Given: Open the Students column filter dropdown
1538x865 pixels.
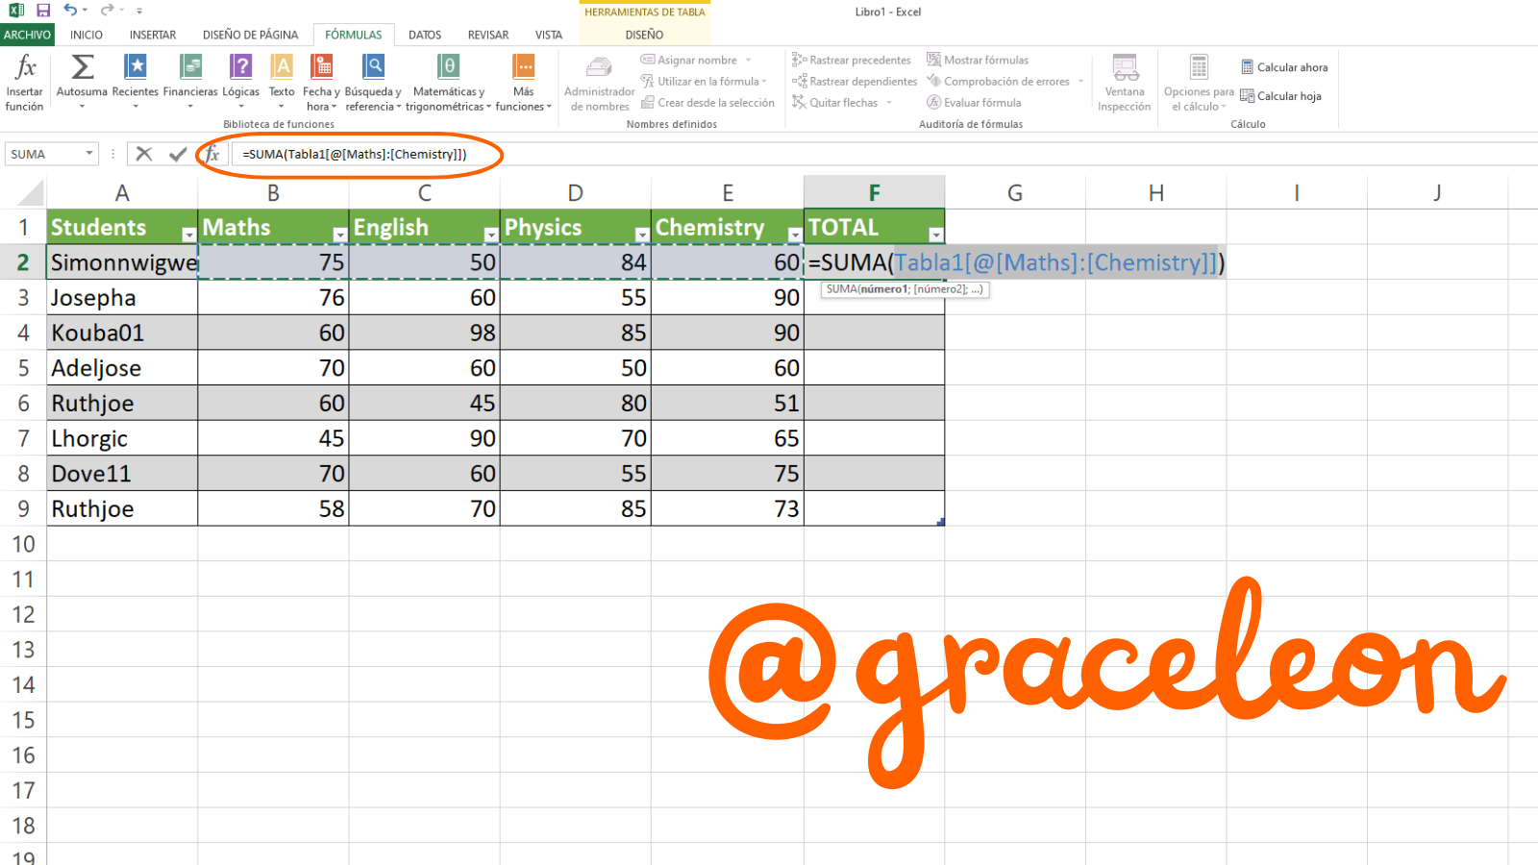Looking at the screenshot, I should [x=188, y=235].
